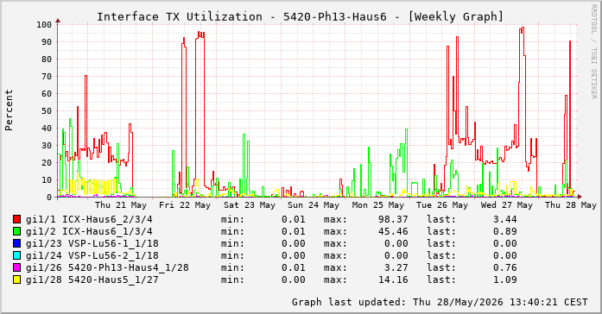Image resolution: width=602 pixels, height=314 pixels.
Task: Click the 'Thu 21 May' x-axis label
Action: point(121,205)
